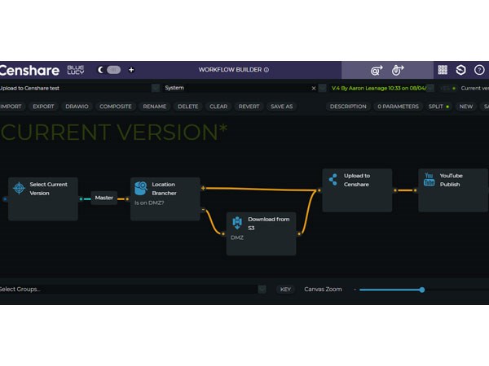Open the apps grid icon in header

pos(443,70)
